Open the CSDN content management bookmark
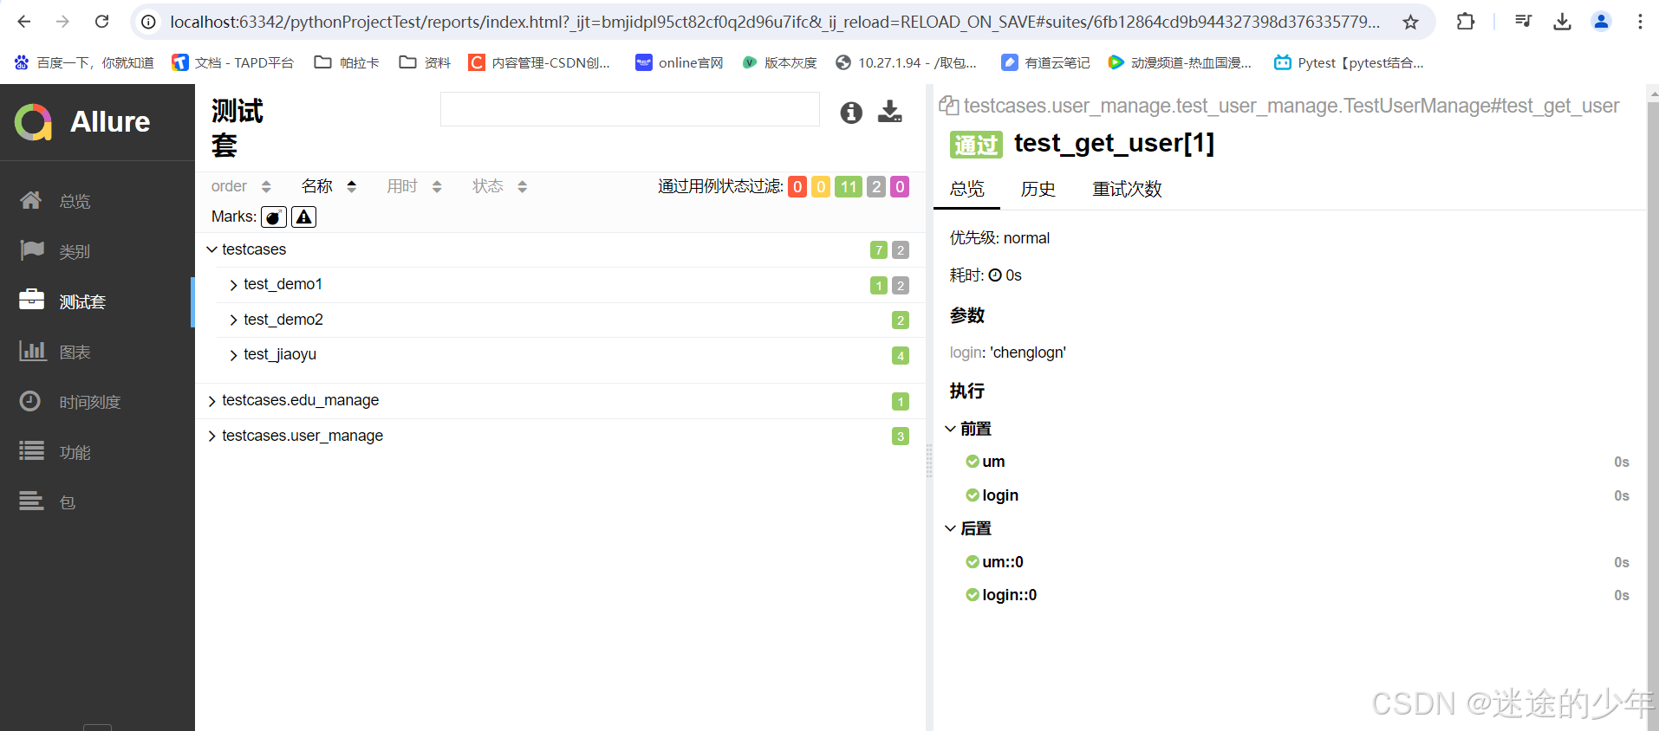Image resolution: width=1659 pixels, height=731 pixels. click(539, 62)
